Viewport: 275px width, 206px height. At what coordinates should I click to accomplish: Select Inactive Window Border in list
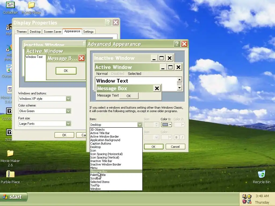[x=116, y=164]
